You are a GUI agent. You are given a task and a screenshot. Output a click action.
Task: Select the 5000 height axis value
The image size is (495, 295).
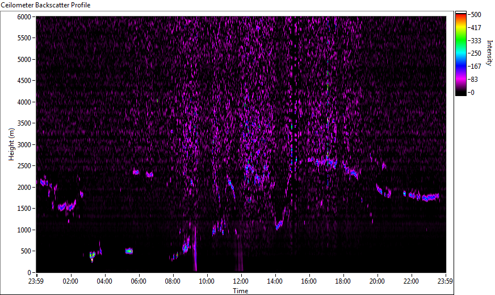(24, 60)
